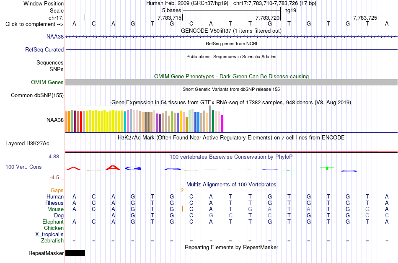Click the 4.88 PhyloP upper scale value
Image resolution: width=398 pixels, height=263 pixels.
[54, 157]
